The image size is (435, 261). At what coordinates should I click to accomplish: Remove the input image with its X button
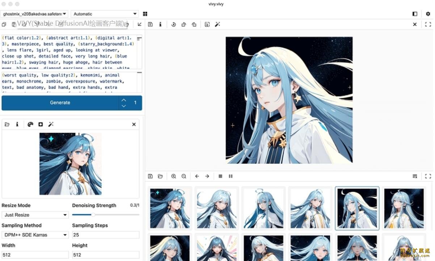134,124
